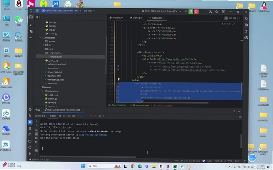The height and width of the screenshot is (170, 273).
Task: Open the code with me user icon
Action: coord(210,12)
